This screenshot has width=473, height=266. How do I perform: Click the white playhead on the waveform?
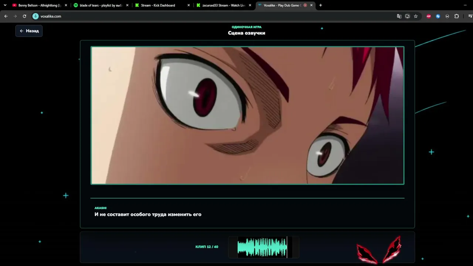(287, 247)
